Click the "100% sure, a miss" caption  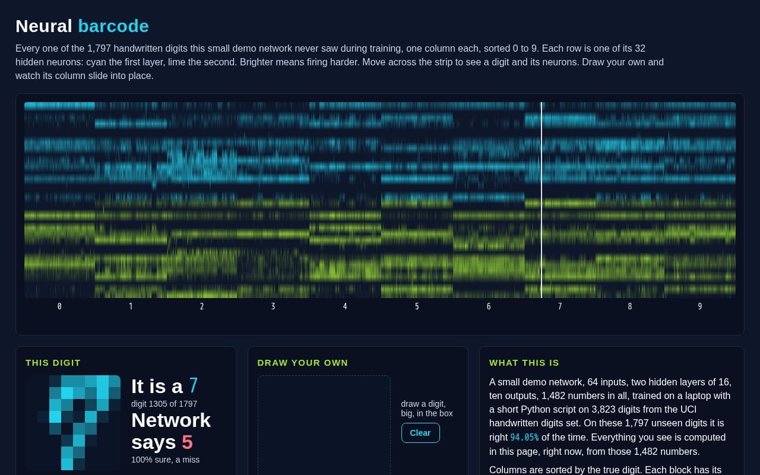(x=166, y=460)
